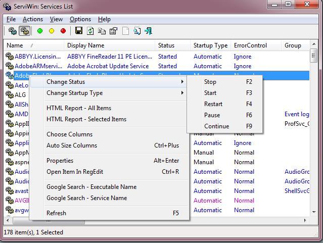Click the find magnifier toolbar icon

pos(137,31)
